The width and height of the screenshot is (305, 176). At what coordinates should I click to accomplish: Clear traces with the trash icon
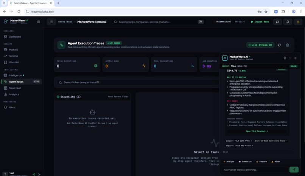[x=288, y=45]
